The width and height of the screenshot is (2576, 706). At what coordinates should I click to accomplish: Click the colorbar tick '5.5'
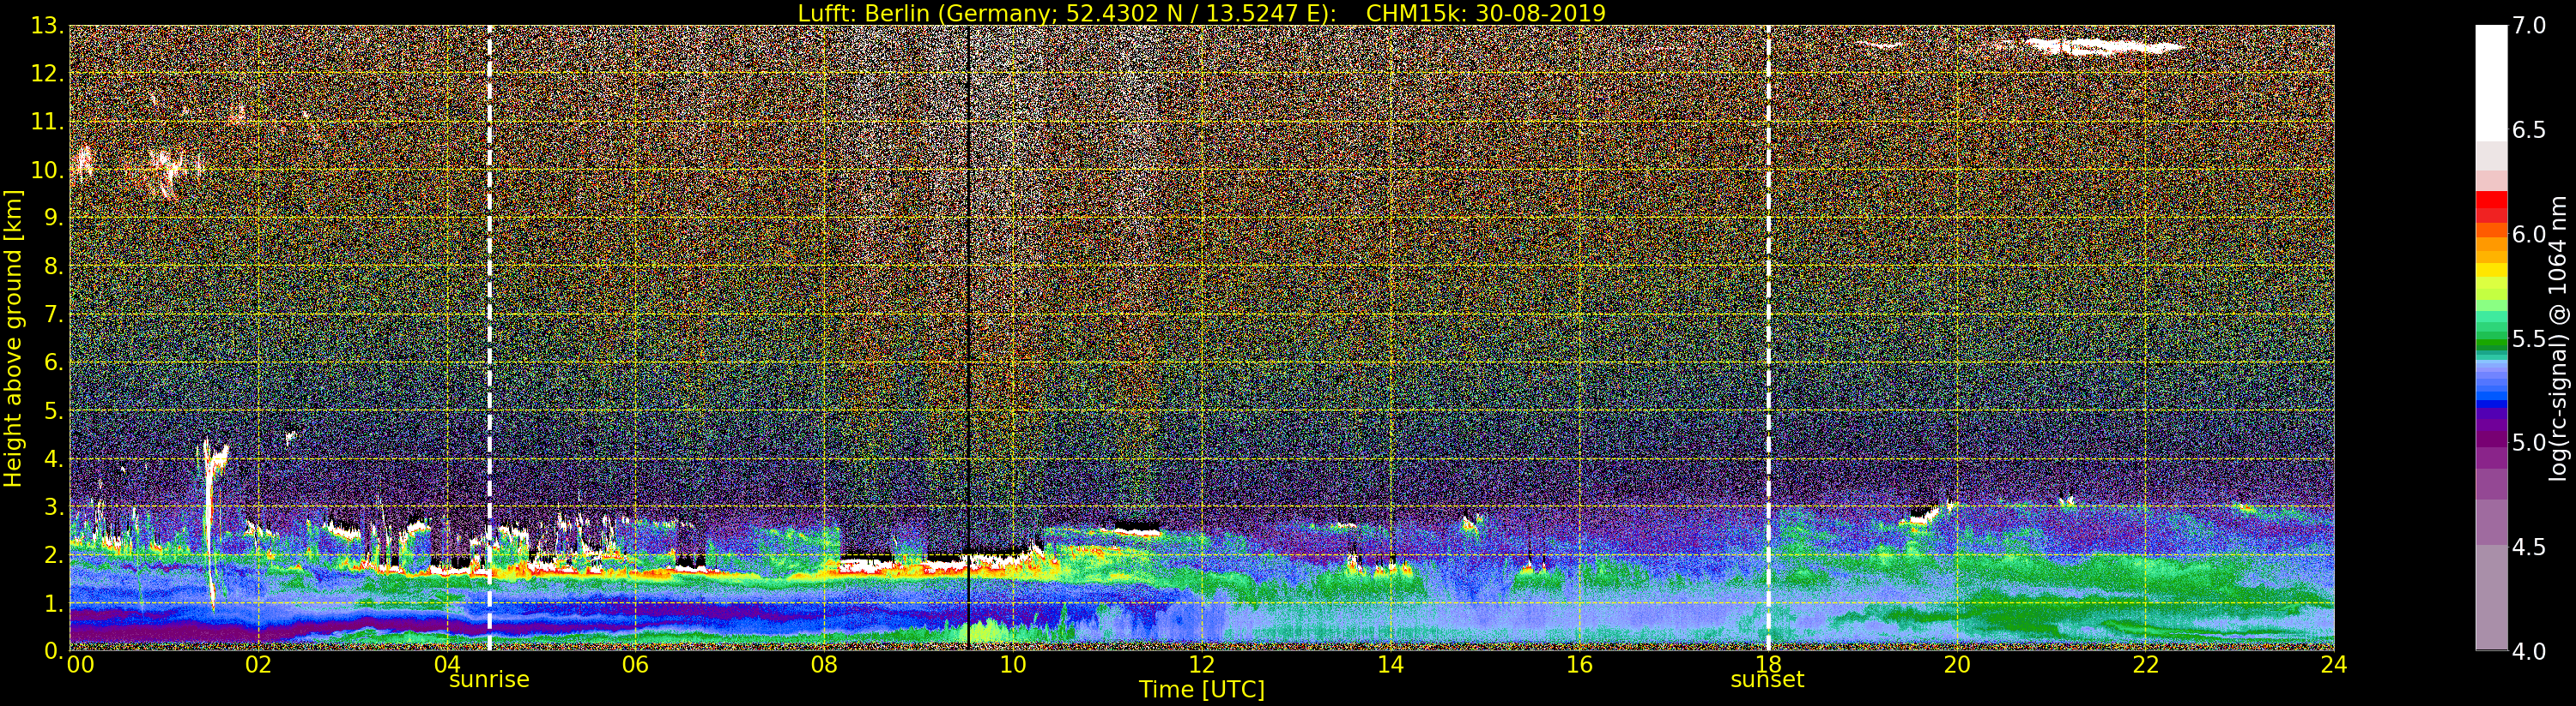2529,338
